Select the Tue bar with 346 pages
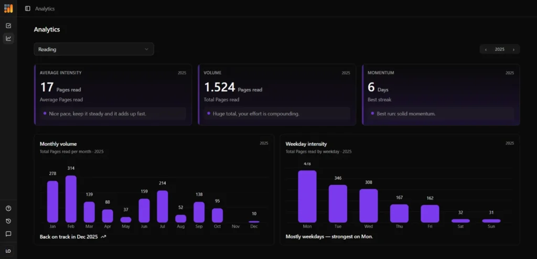 [338, 204]
